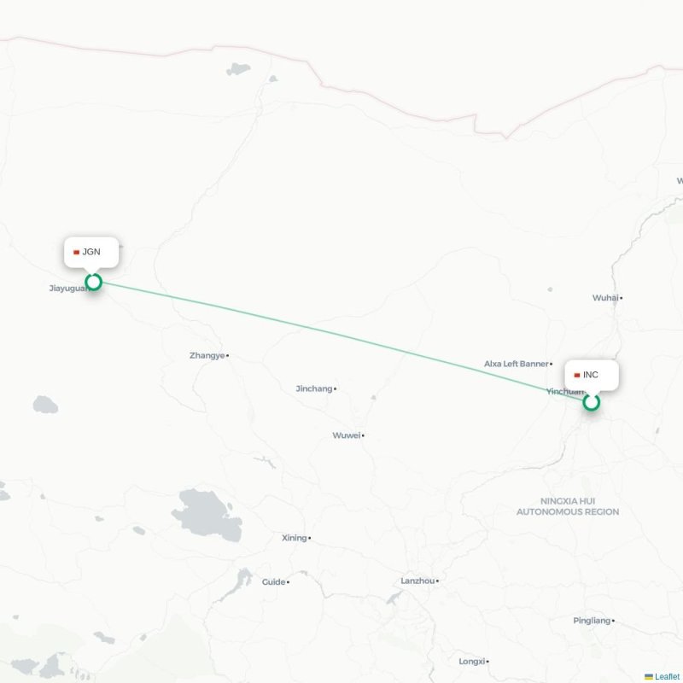Click the Alxa Left Banner label
The height and width of the screenshot is (683, 683).
coord(516,364)
